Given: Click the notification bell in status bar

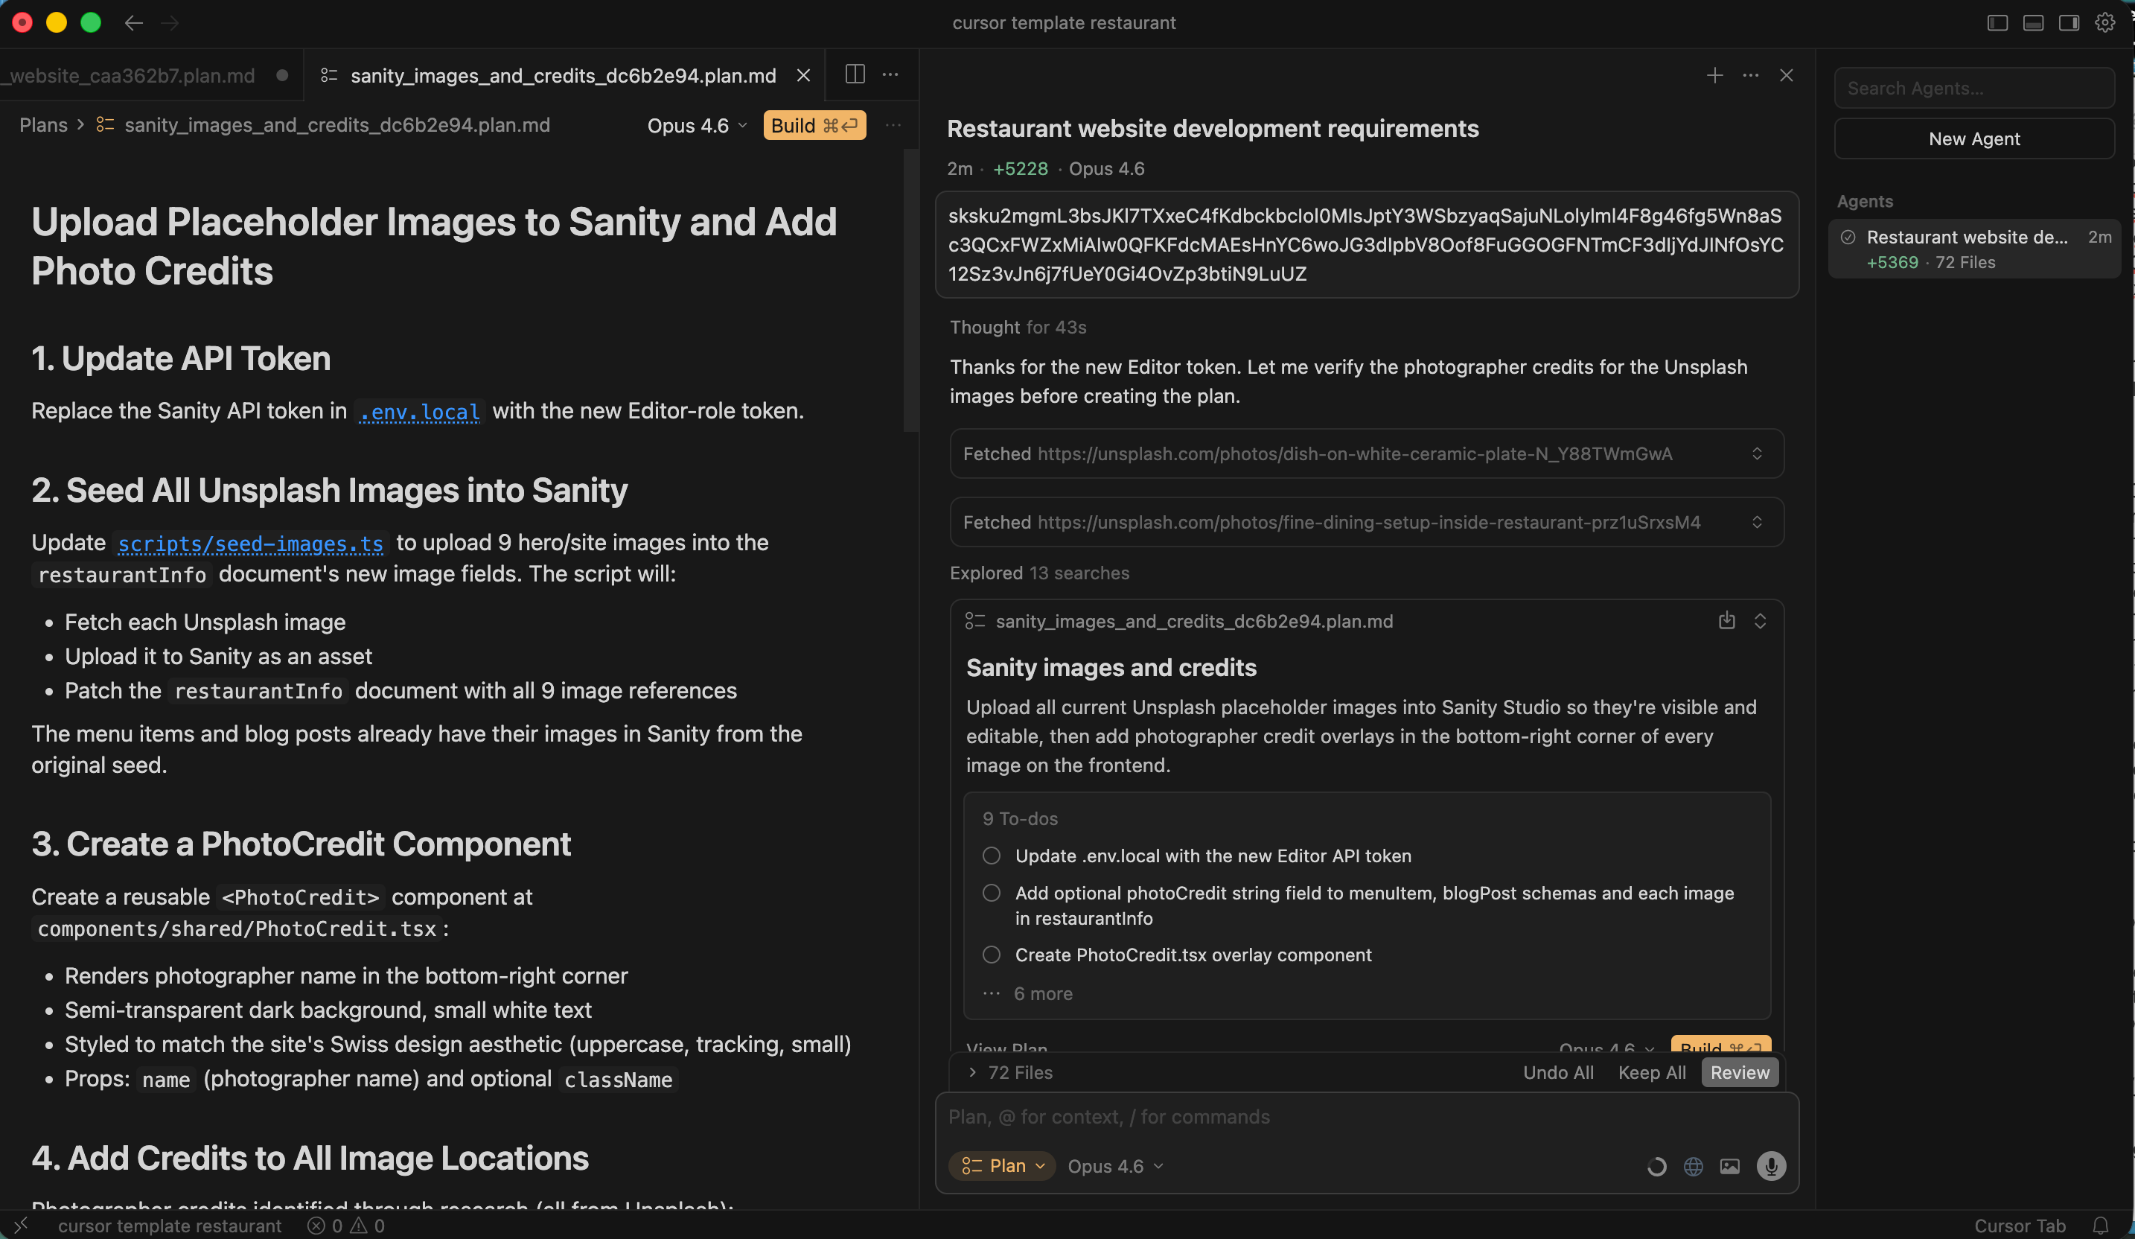Looking at the screenshot, I should pyautogui.click(x=2100, y=1226).
